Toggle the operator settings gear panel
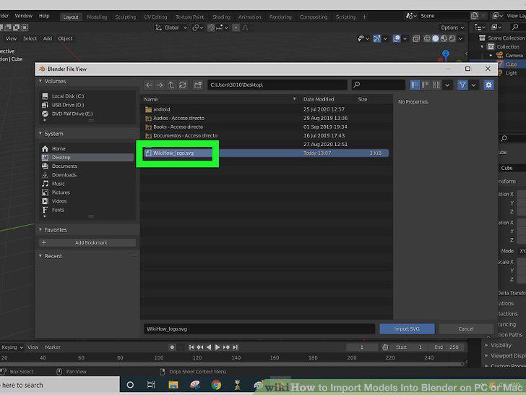Viewport: 526px width, 395px height. pyautogui.click(x=488, y=85)
